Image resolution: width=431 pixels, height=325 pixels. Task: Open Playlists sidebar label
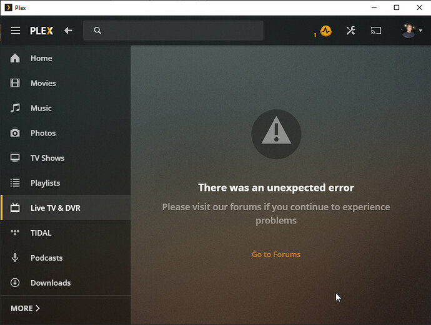pos(46,183)
